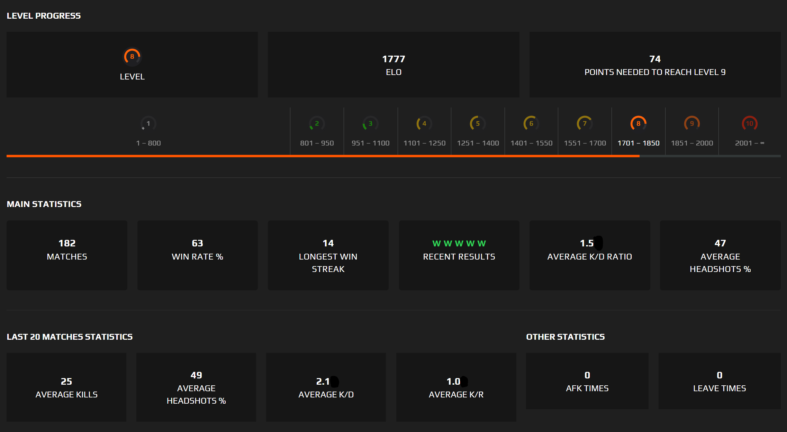This screenshot has width=787, height=432.
Task: Collapse the OTHER STATISTICS section
Action: pos(565,337)
